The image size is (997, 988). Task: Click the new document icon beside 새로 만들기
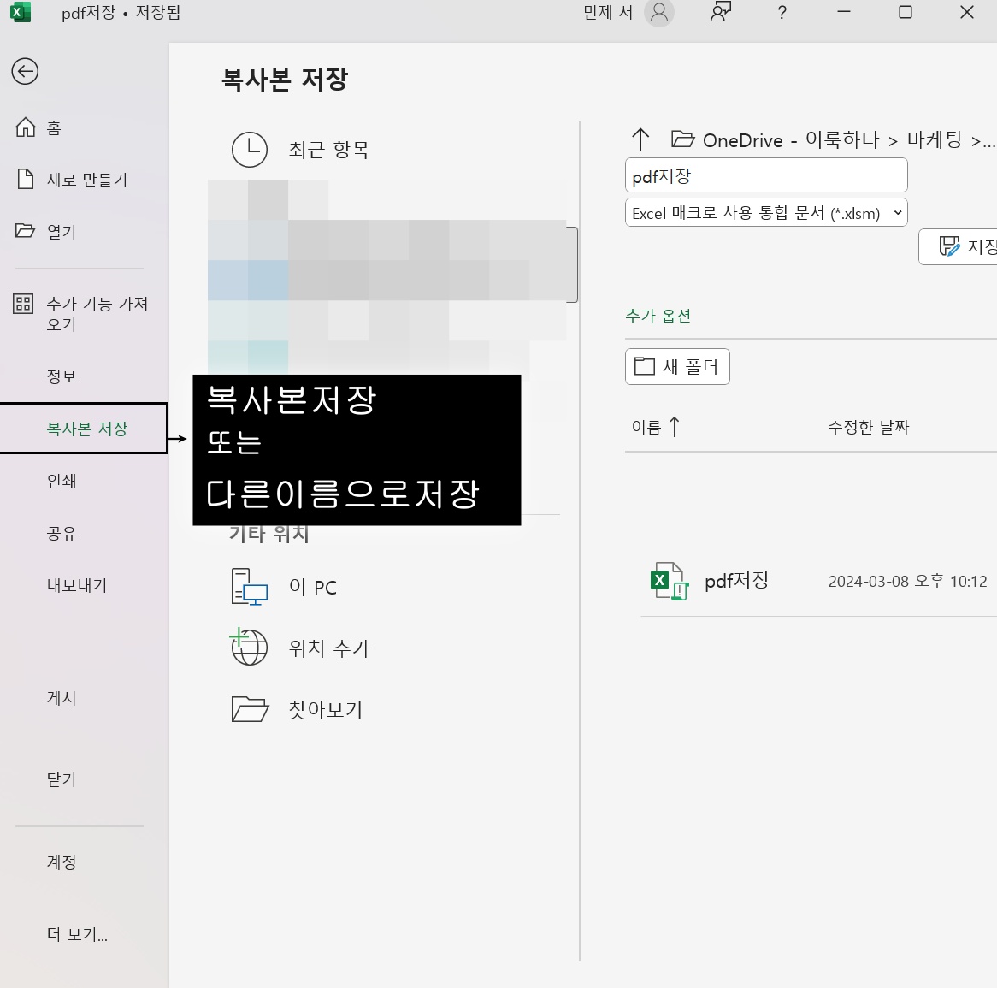[x=26, y=180]
